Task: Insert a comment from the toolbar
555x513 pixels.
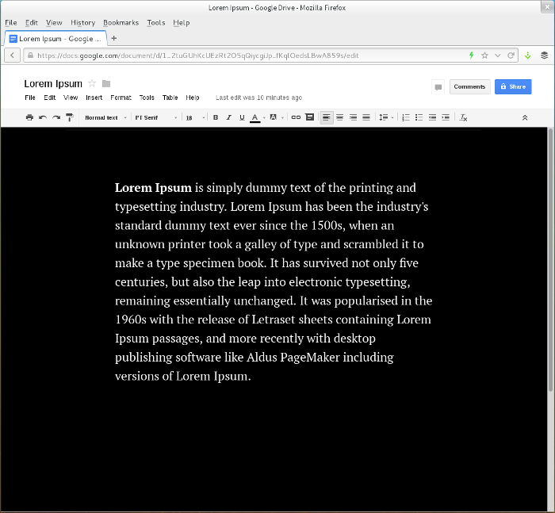Action: 310,117
